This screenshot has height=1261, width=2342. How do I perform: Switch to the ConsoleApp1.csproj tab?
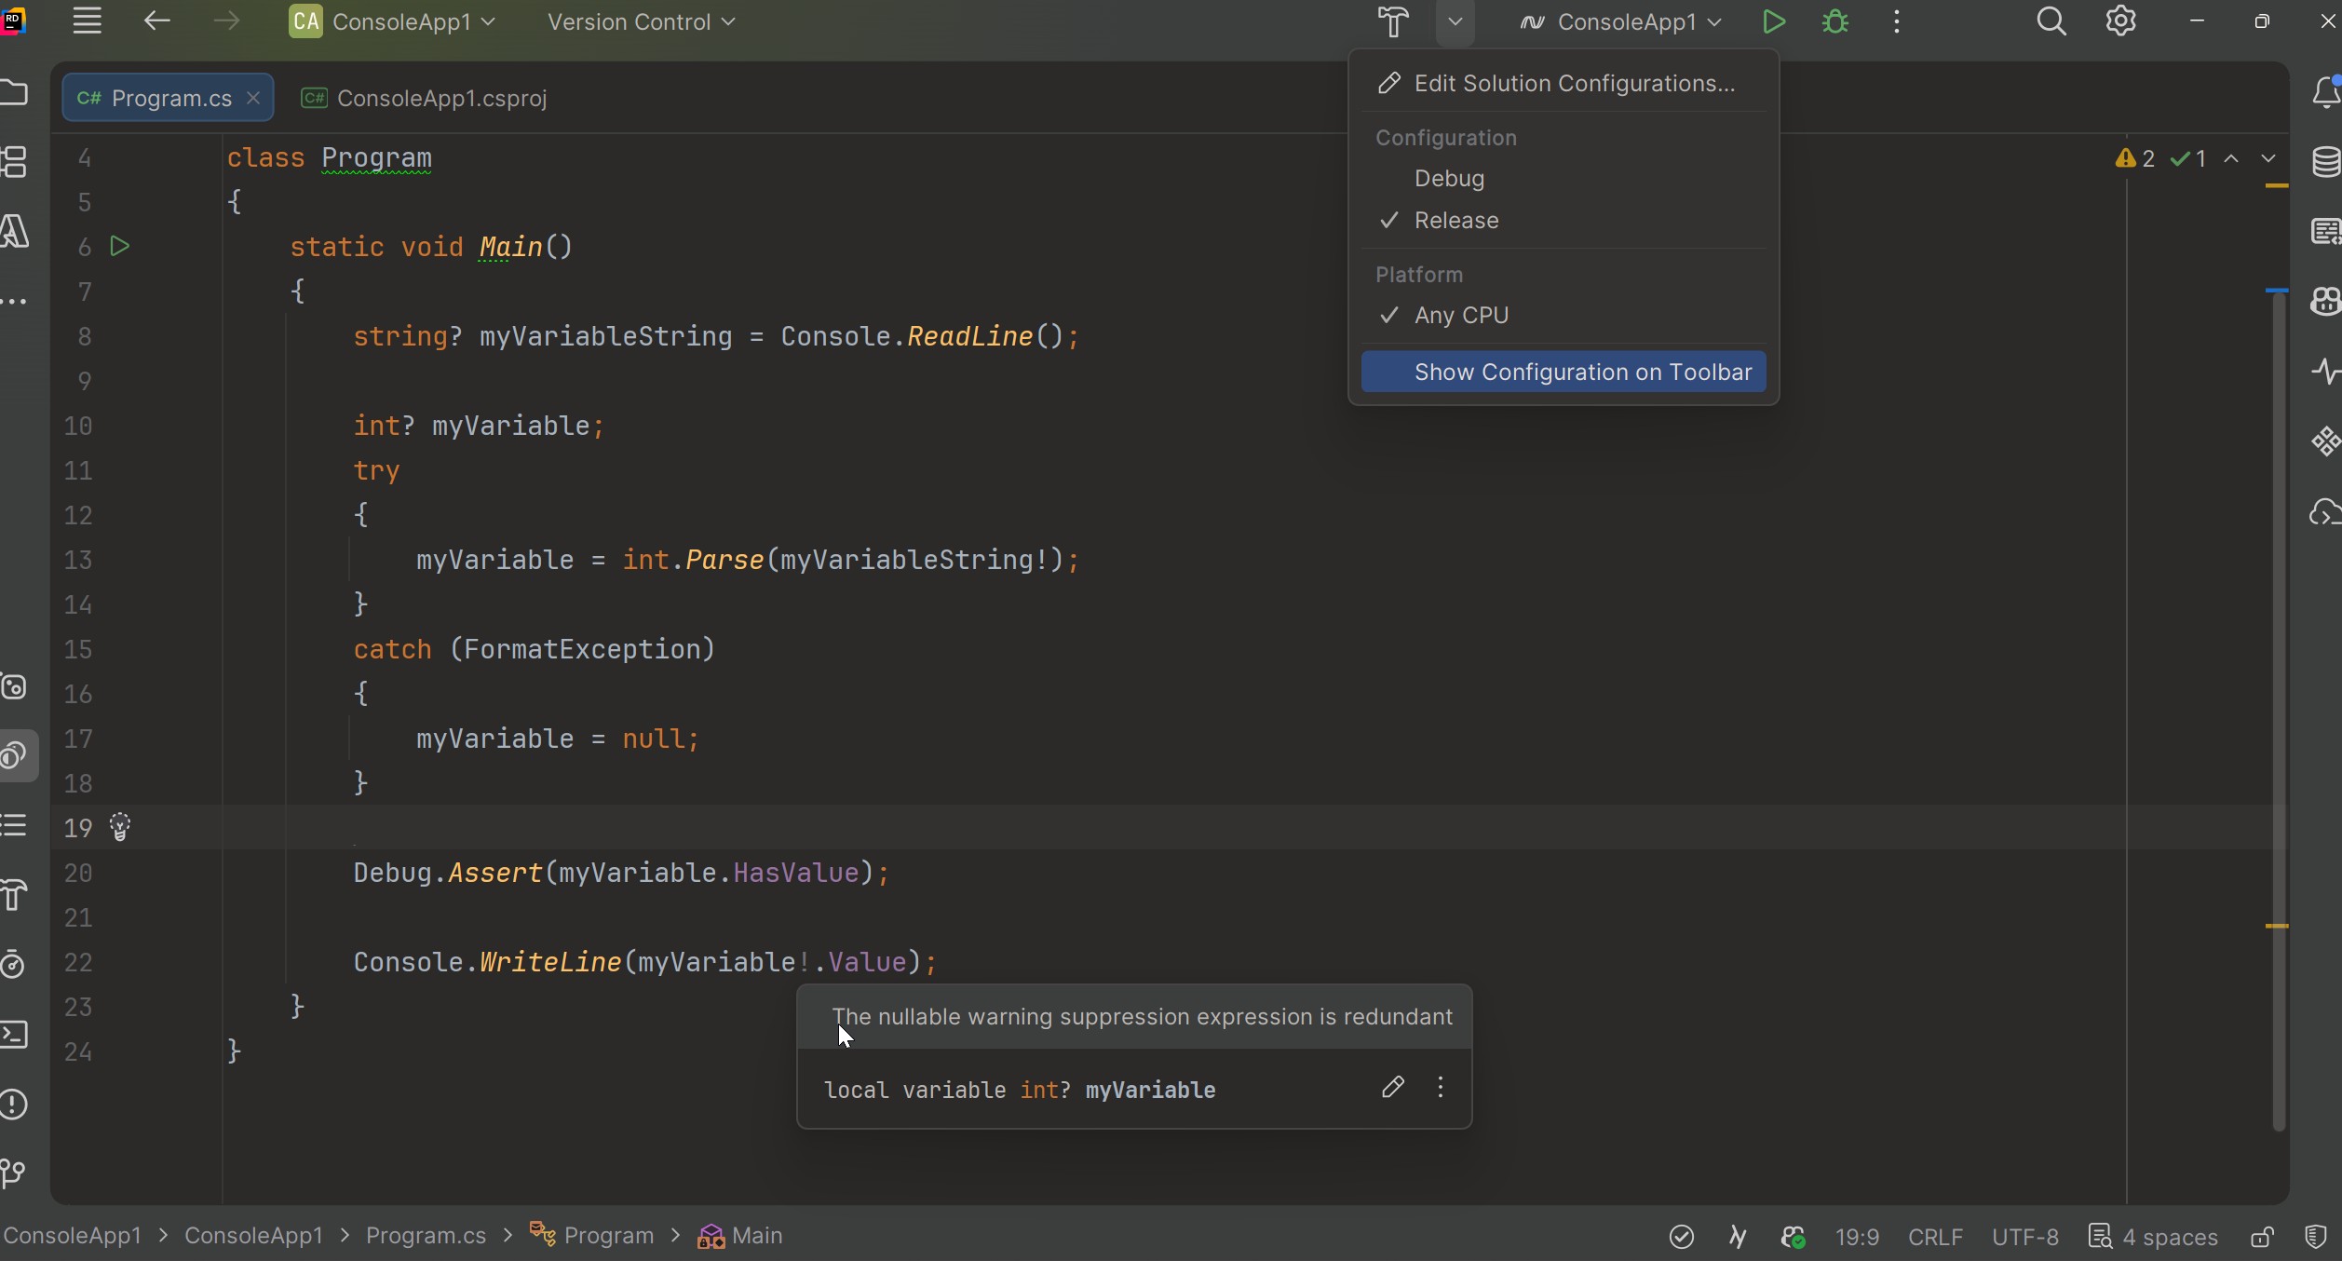[426, 98]
